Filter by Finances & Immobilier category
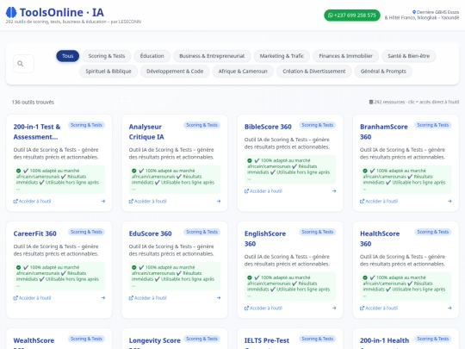The image size is (465, 349). (x=346, y=56)
